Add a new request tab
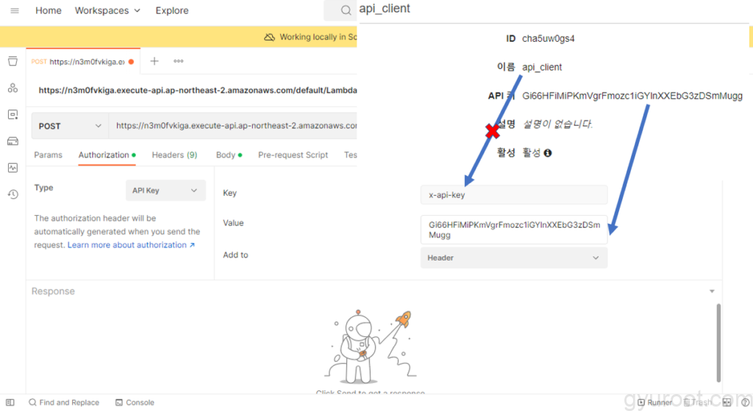Viewport: 753px width, 411px height. coord(154,62)
